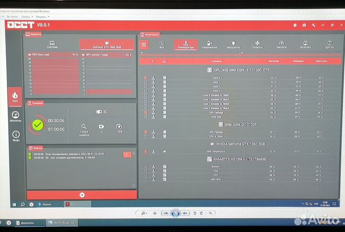Click the green checkmark status circle
The image size is (345, 232).
coord(38,125)
